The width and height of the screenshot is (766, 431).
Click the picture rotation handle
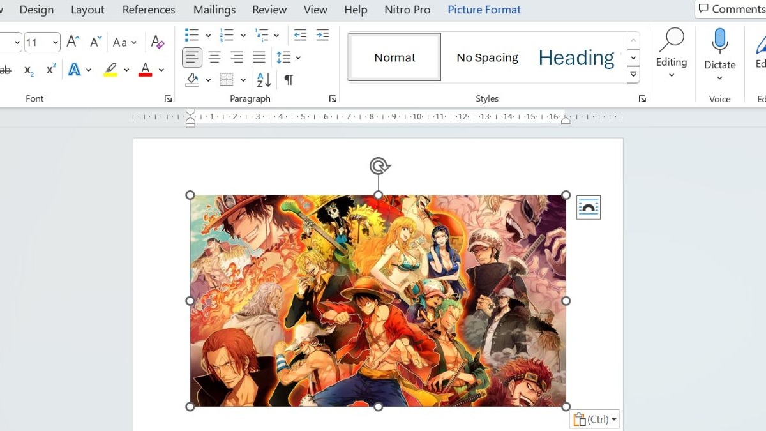(x=379, y=166)
